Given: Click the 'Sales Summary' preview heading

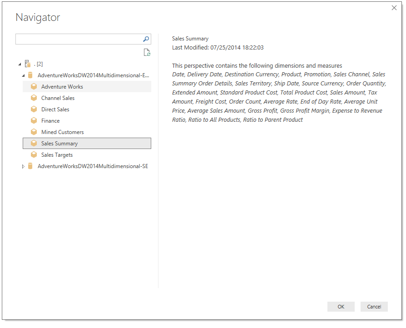Looking at the screenshot, I should (x=190, y=39).
